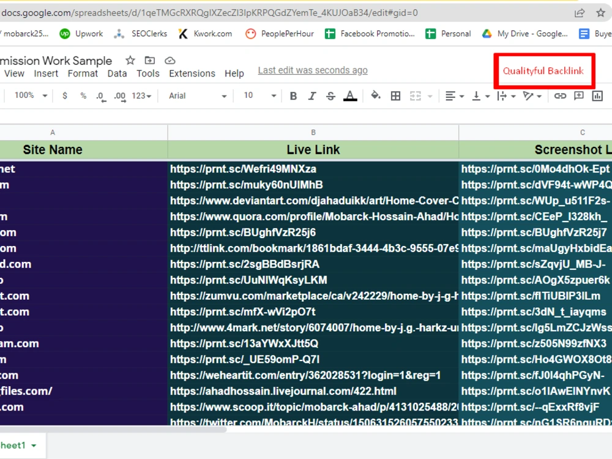612x459 pixels.
Task: Toggle strikethrough formatting
Action: (x=330, y=96)
